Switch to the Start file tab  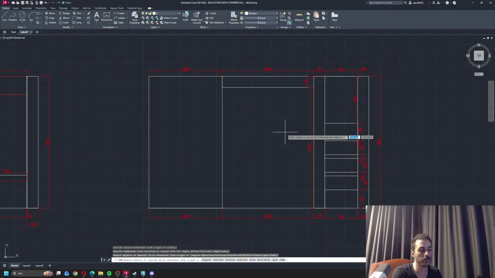point(13,32)
